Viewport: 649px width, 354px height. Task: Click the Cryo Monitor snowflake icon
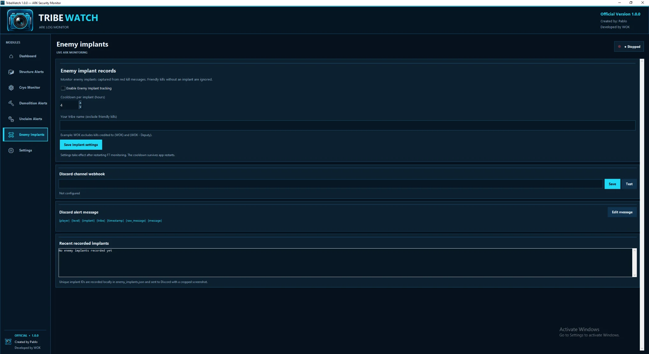[11, 88]
